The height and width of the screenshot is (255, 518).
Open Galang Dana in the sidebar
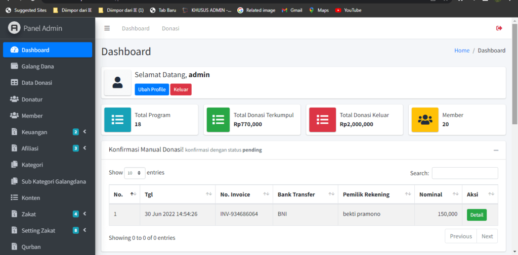pyautogui.click(x=37, y=66)
